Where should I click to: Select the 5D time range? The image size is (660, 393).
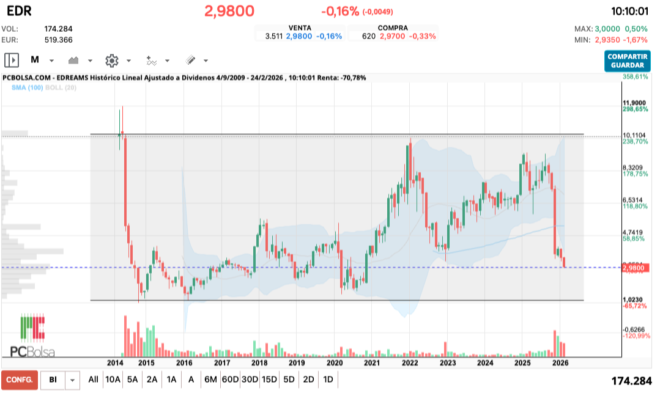(x=289, y=380)
